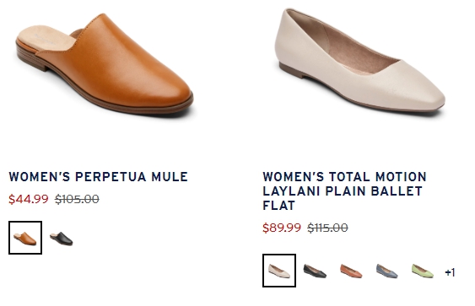Choose the black Perpetua Mule color option
Image resolution: width=475 pixels, height=306 pixels.
62,239
